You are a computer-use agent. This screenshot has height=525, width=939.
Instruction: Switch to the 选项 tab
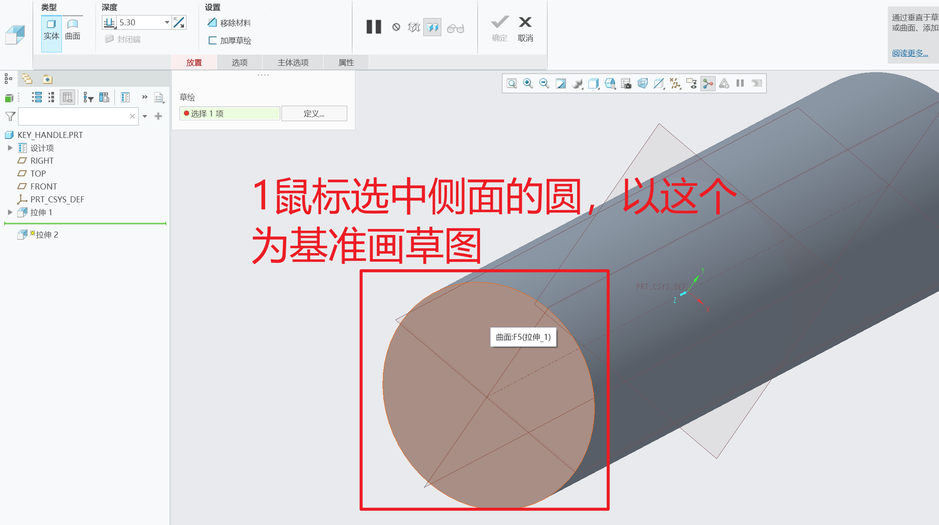(x=239, y=62)
